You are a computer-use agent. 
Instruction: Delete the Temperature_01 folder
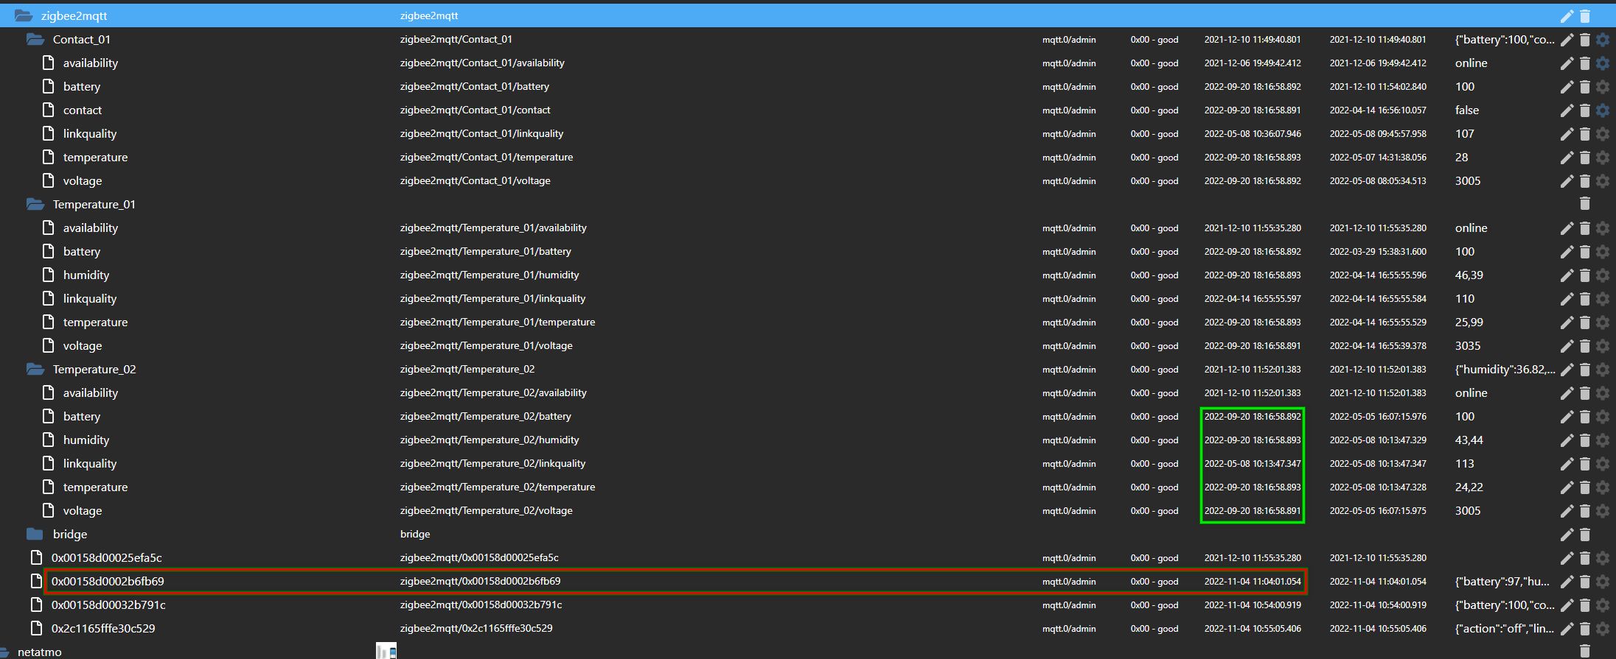(1585, 204)
